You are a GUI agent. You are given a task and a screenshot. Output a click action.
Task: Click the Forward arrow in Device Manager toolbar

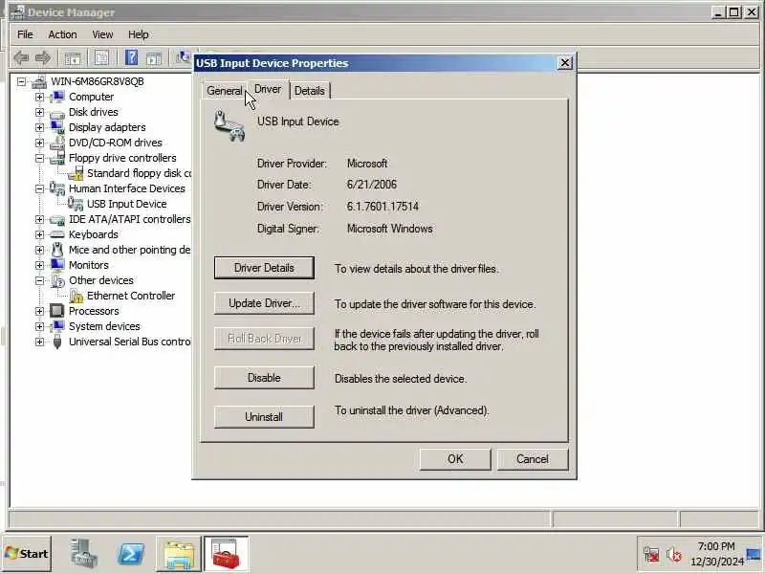pyautogui.click(x=43, y=58)
